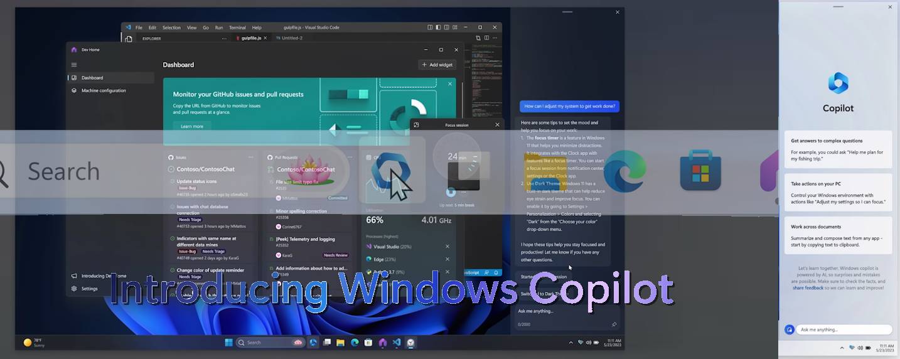Open pull request '[Peek] Telemetry and logging'

[x=305, y=239]
